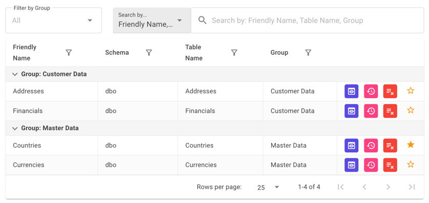
Task: Favorite the Addresses table with star
Action: [x=411, y=91]
